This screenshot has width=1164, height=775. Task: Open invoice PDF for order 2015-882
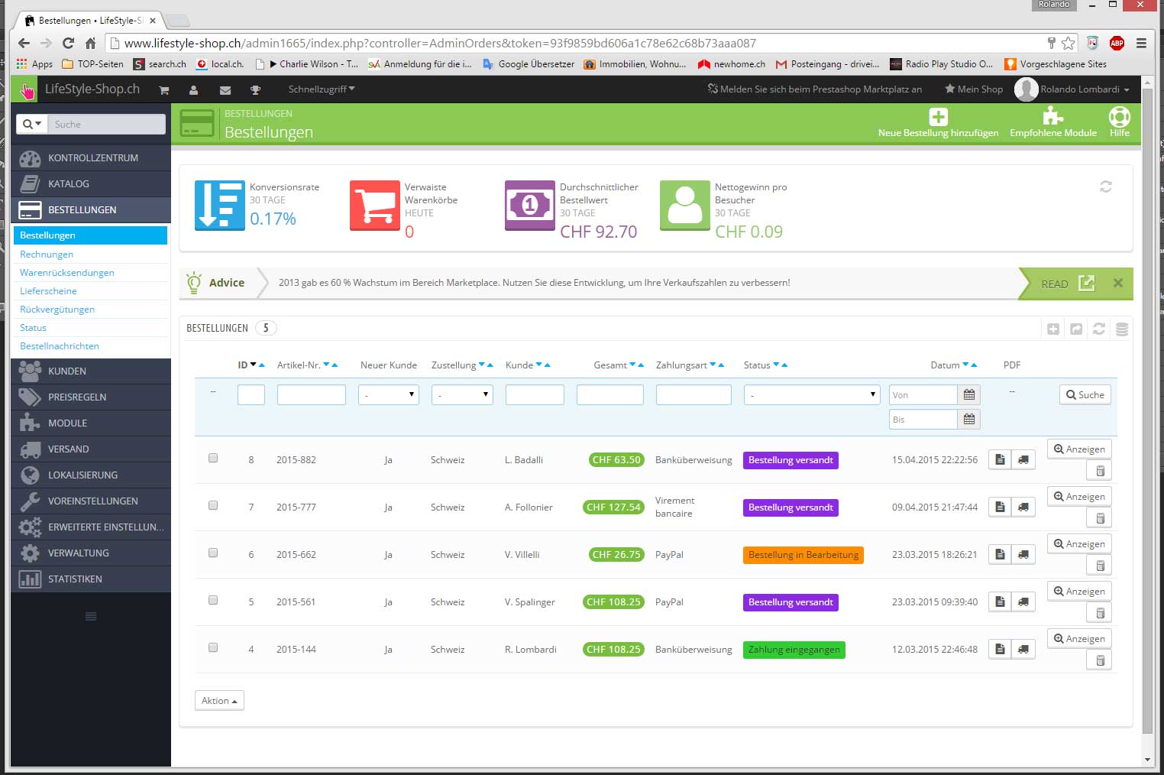tap(1000, 459)
